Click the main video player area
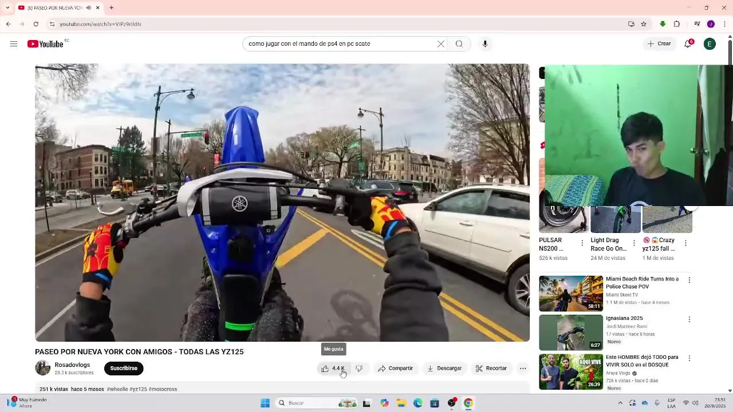This screenshot has width=733, height=412. click(282, 203)
